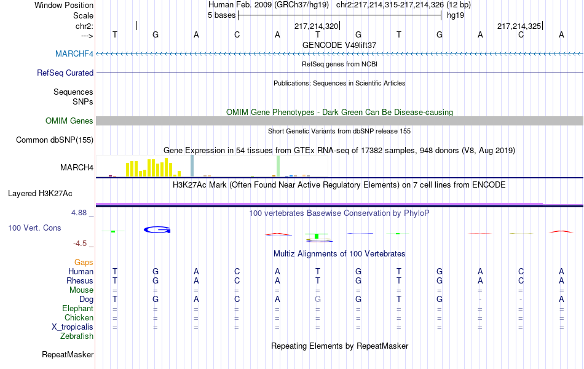
Task: Click the RepeatMasker track label
Action: pos(68,354)
